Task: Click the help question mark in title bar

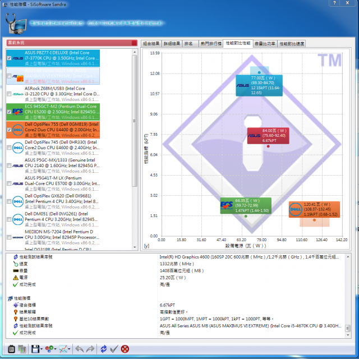Action: [x=334, y=3]
